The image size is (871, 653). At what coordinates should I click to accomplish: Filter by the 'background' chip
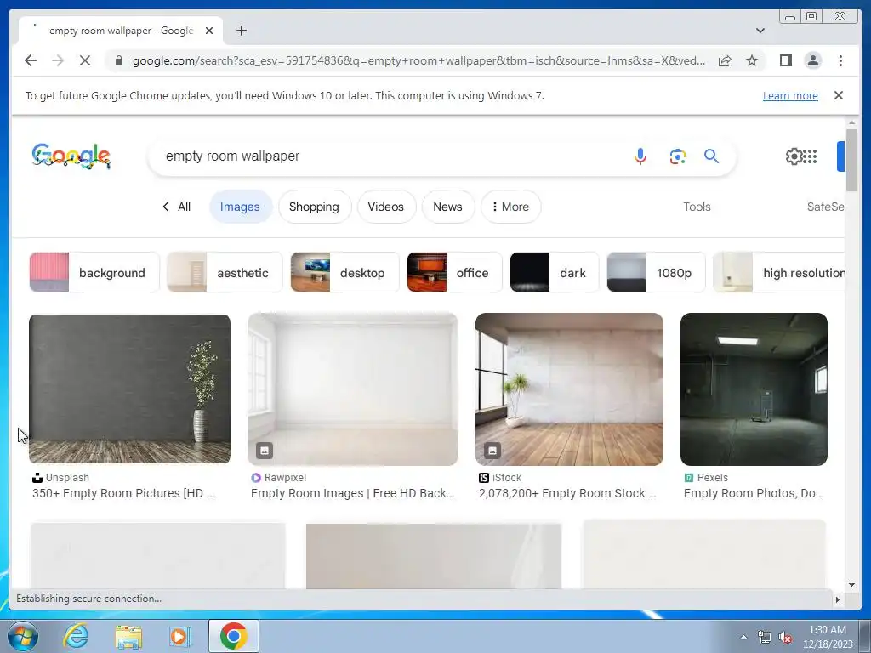pyautogui.click(x=94, y=272)
